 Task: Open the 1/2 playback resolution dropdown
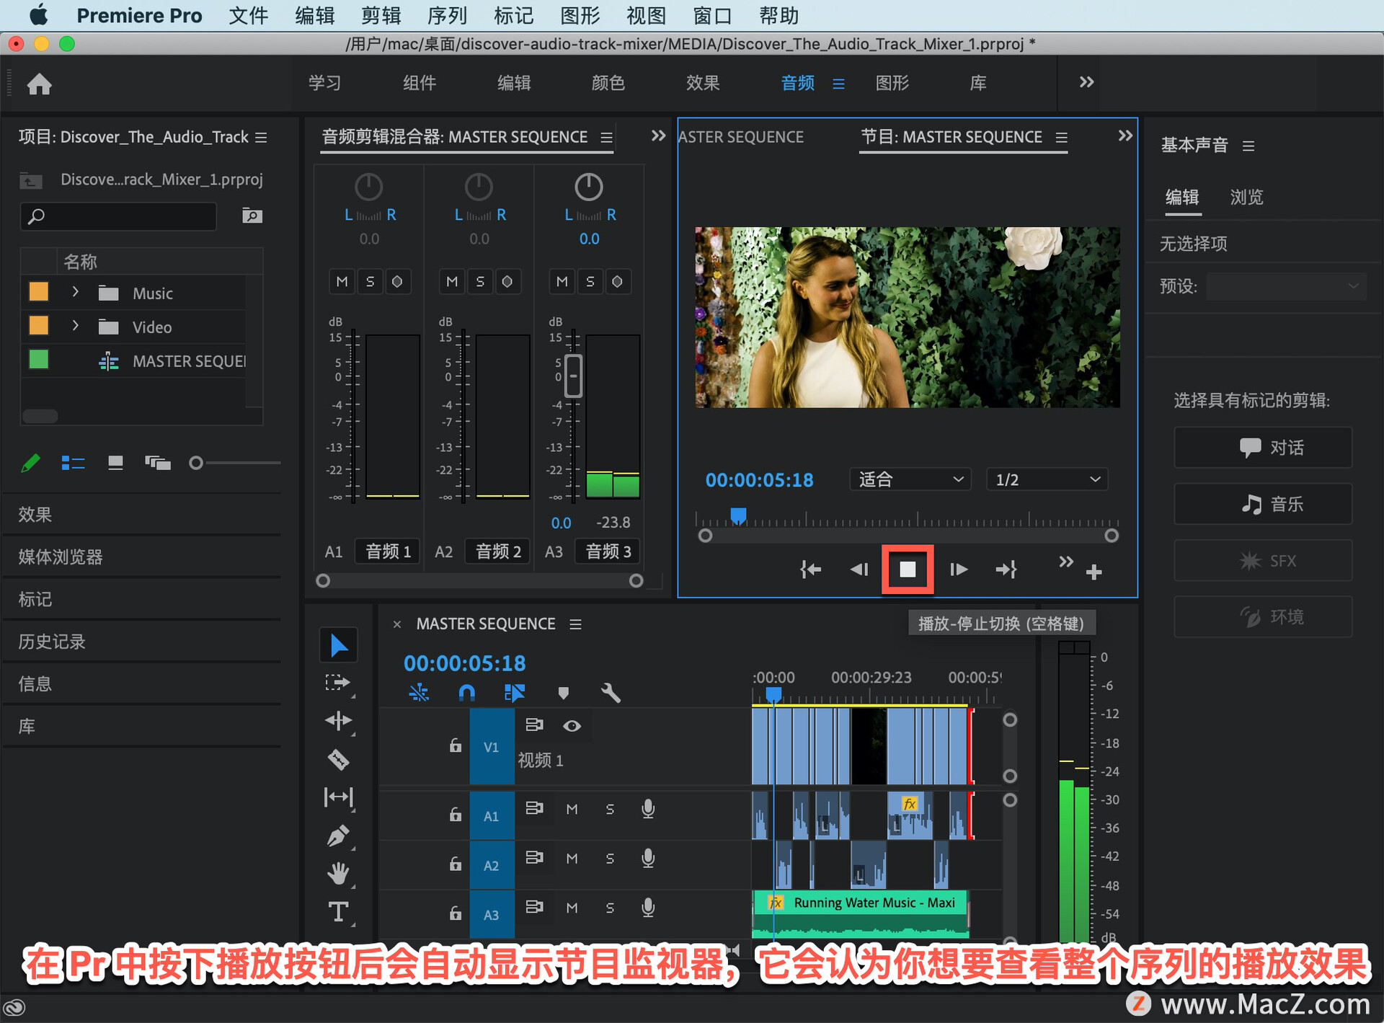[x=1047, y=479]
